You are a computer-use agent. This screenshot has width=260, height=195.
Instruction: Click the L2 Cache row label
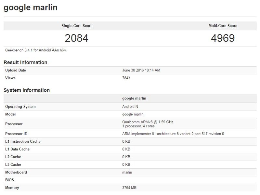(13, 157)
